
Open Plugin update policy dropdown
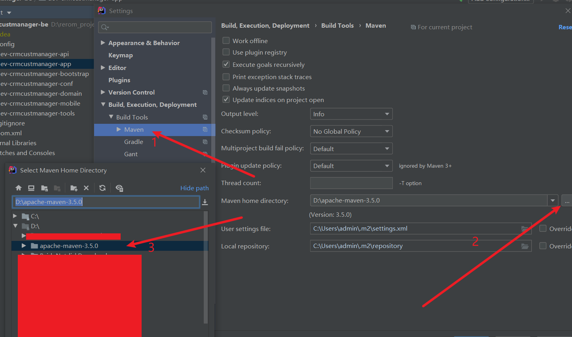(351, 166)
